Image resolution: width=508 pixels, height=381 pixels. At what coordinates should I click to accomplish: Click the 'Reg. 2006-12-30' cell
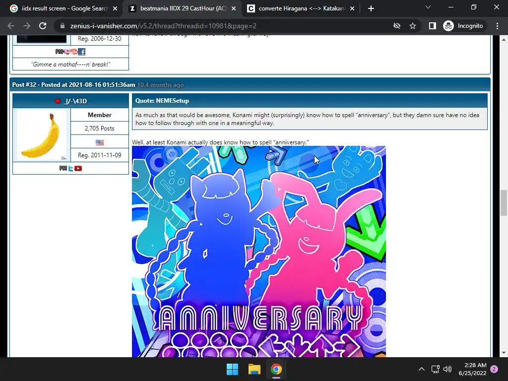pyautogui.click(x=99, y=39)
